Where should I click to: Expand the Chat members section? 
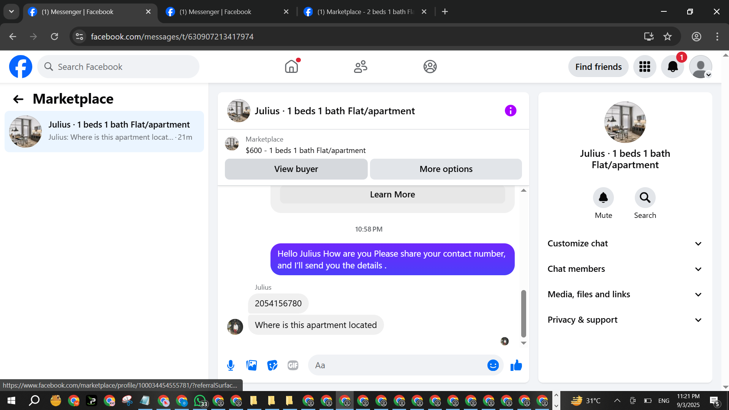(625, 269)
